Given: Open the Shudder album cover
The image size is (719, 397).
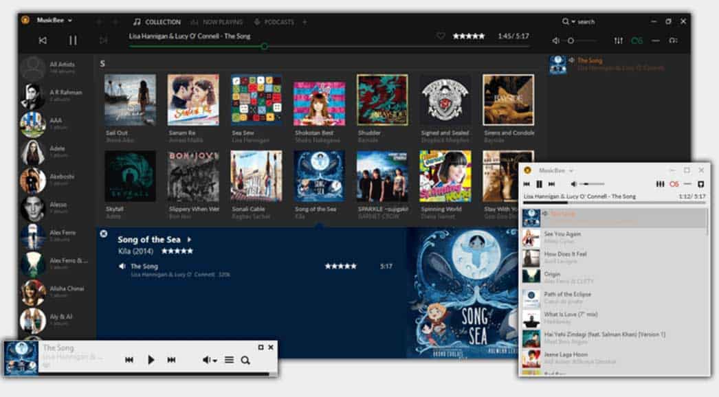Looking at the screenshot, I should tap(382, 100).
